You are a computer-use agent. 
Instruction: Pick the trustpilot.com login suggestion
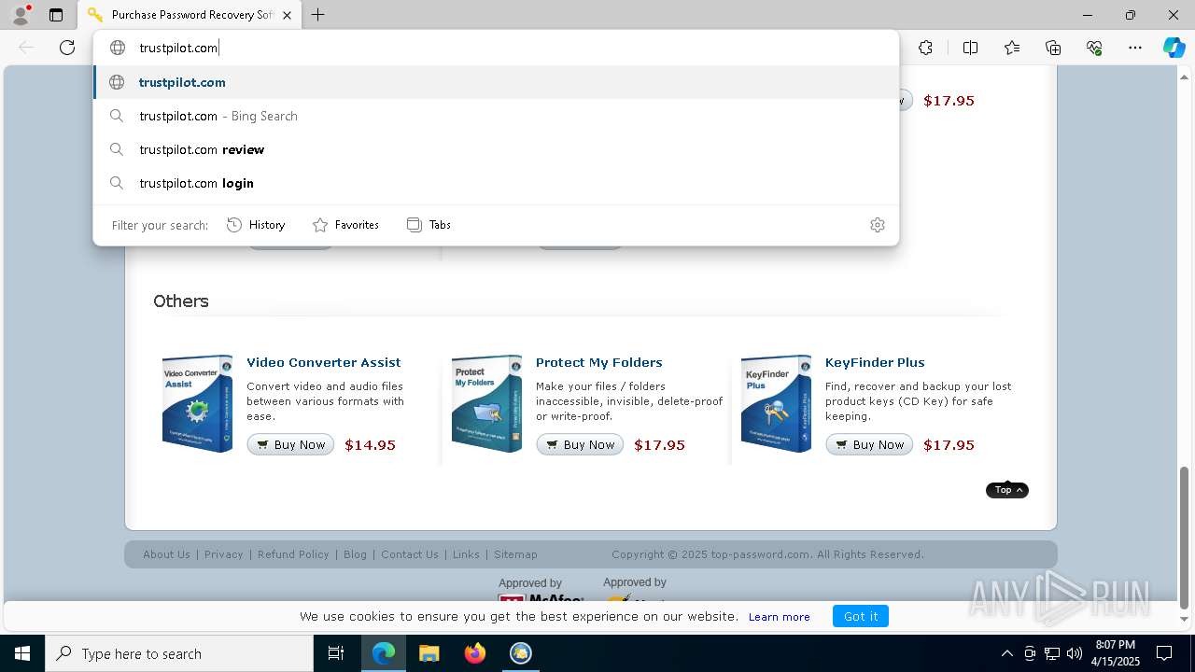point(496,183)
